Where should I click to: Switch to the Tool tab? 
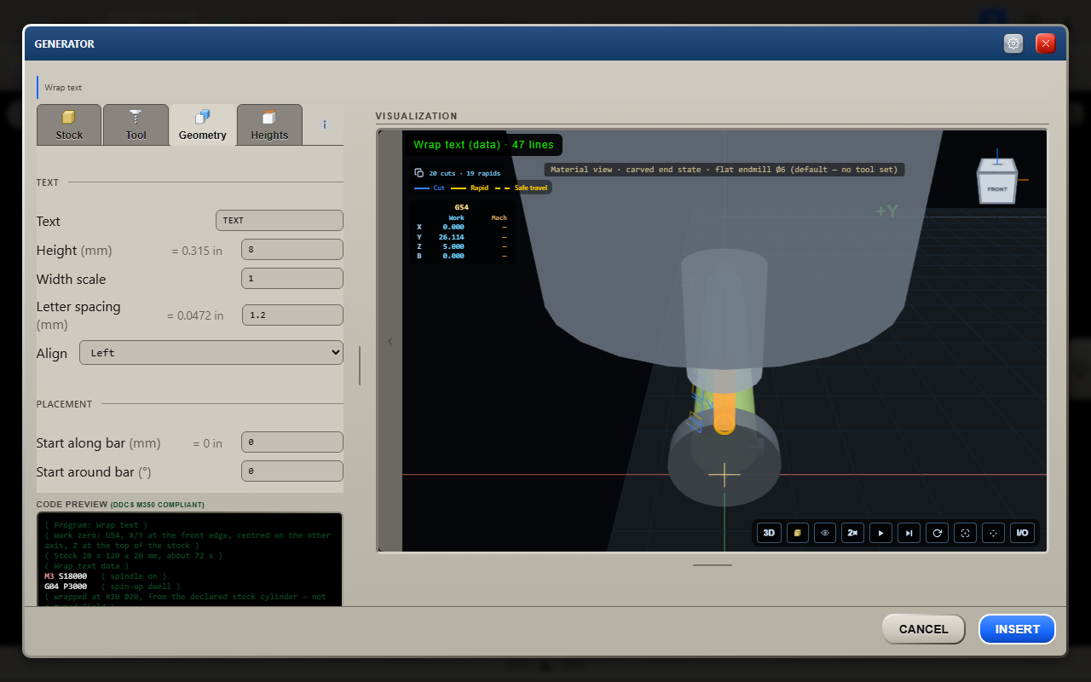click(136, 124)
